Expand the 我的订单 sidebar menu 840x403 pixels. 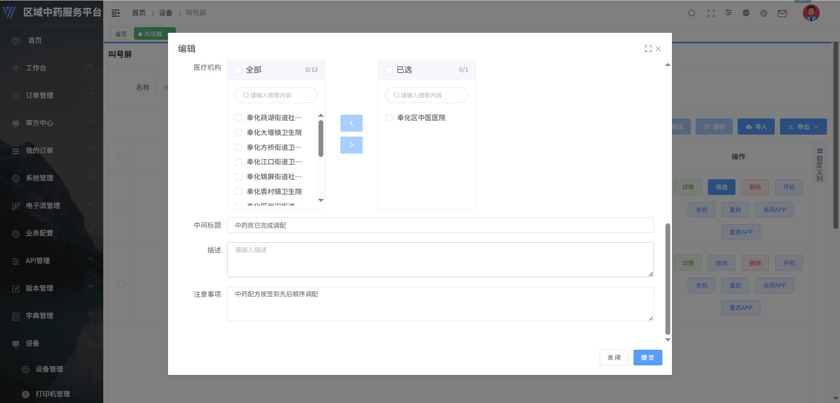point(52,150)
